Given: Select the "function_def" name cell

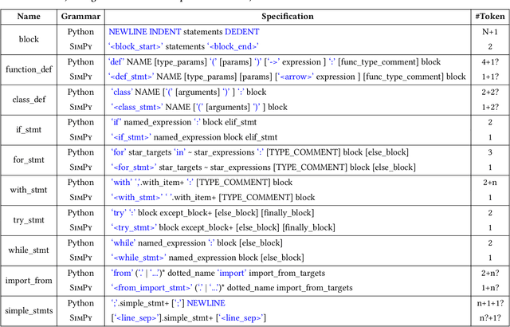Looking at the screenshot, I should 28,69.
